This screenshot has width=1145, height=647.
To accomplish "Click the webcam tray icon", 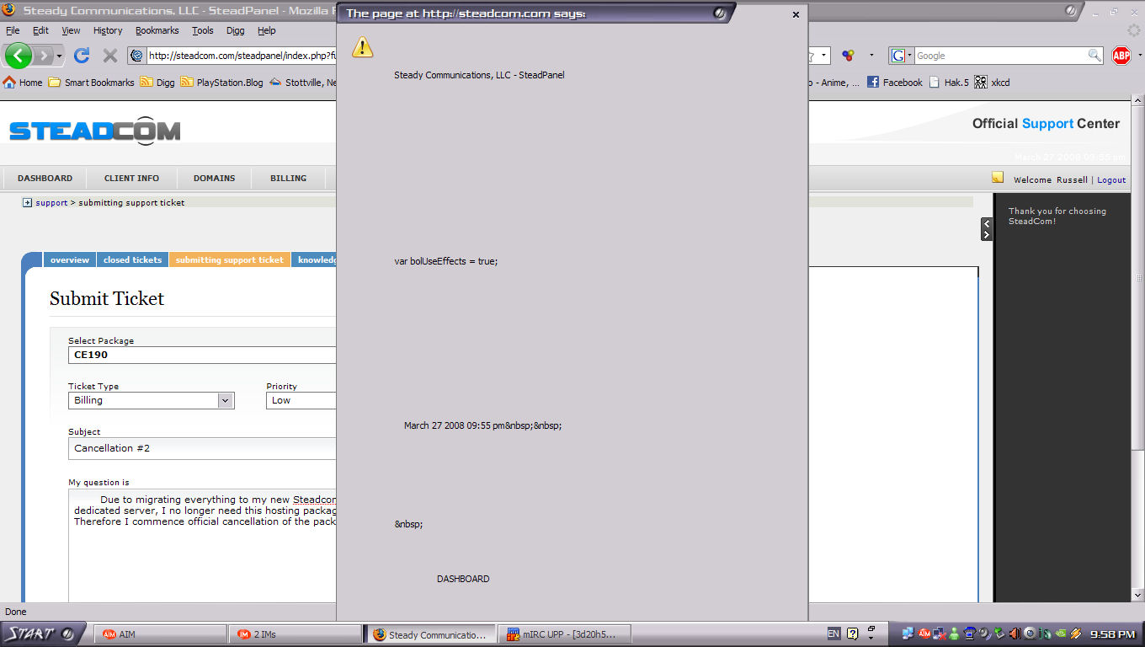I will (1030, 634).
